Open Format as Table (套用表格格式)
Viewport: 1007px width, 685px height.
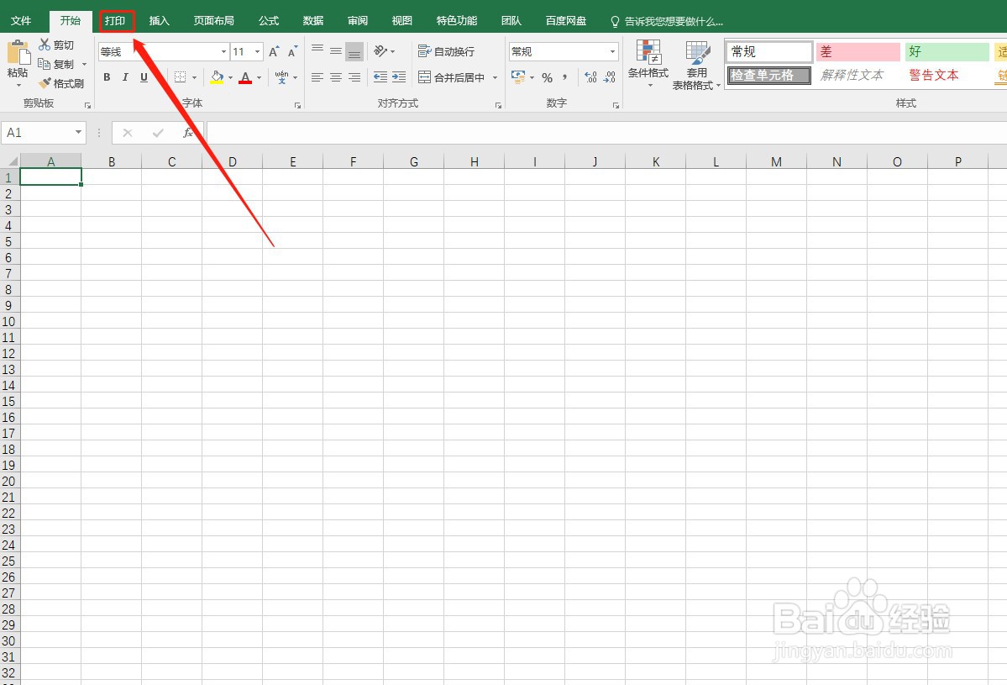(697, 65)
